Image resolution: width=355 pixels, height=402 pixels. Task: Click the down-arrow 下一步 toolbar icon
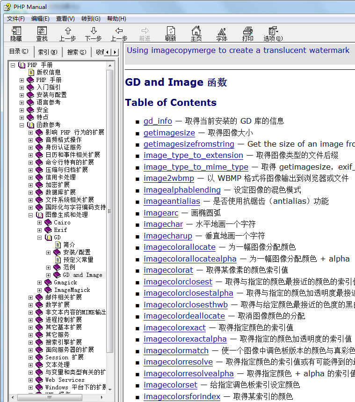[x=94, y=34]
